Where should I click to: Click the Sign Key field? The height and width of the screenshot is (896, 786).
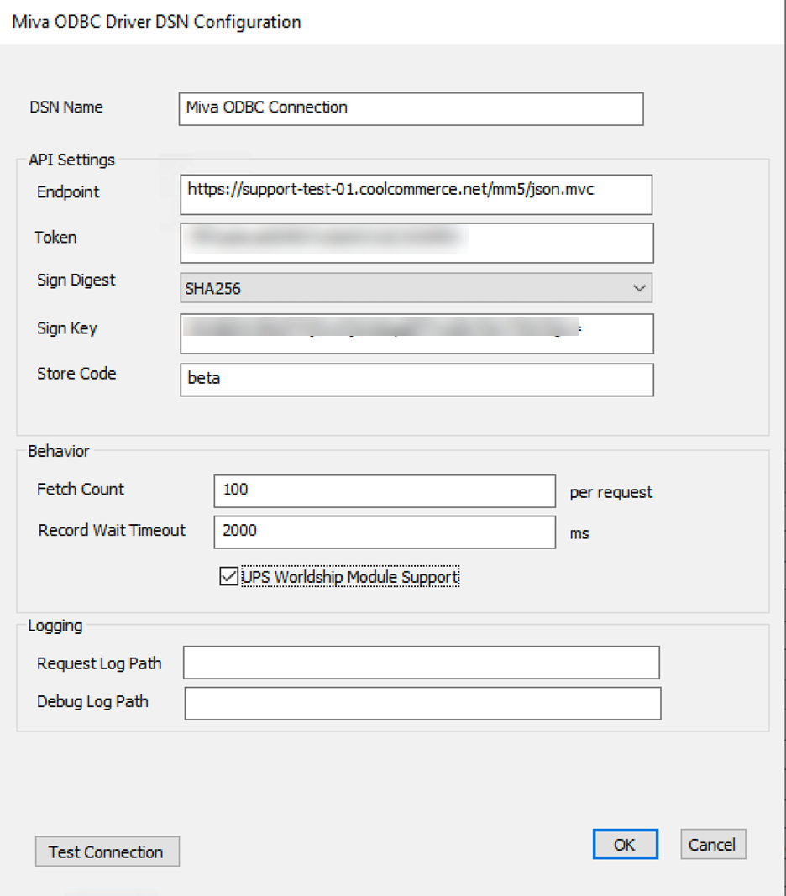tap(417, 333)
